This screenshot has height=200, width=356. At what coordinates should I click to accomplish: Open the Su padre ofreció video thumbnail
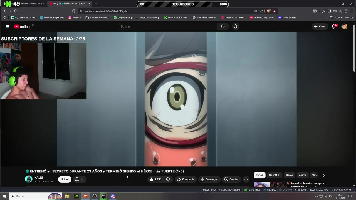(x=270, y=185)
